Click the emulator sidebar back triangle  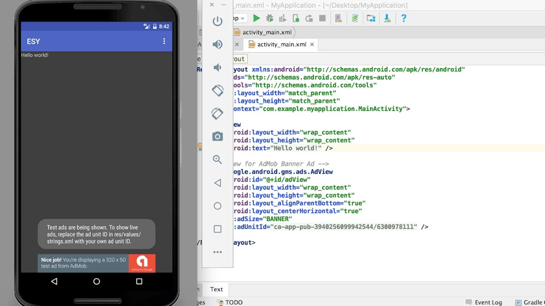[217, 183]
